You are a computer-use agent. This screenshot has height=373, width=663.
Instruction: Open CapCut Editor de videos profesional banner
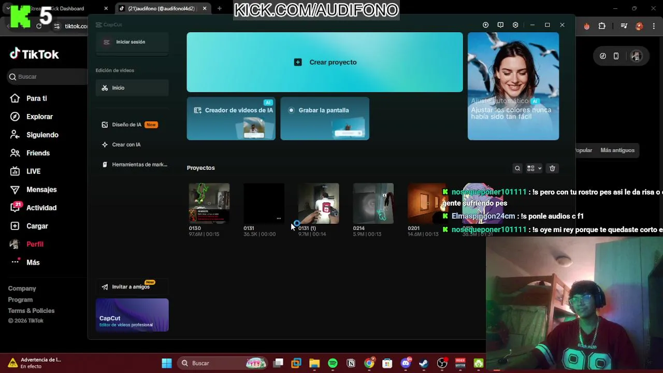[x=132, y=315]
